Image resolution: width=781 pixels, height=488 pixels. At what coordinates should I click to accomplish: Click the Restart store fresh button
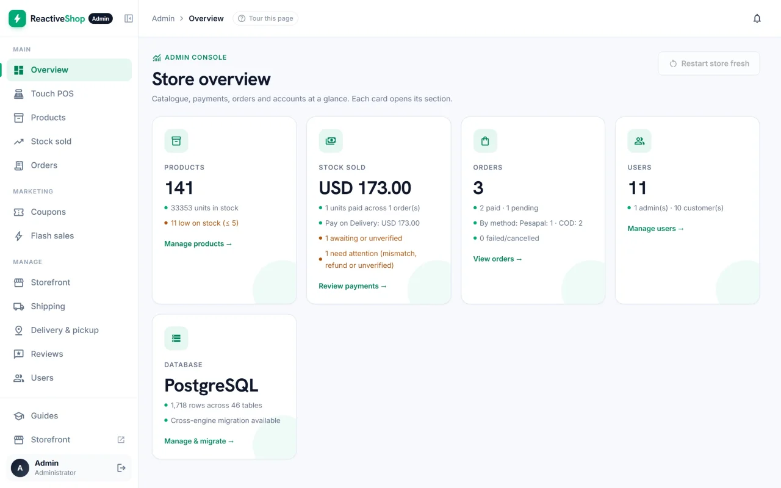click(709, 63)
